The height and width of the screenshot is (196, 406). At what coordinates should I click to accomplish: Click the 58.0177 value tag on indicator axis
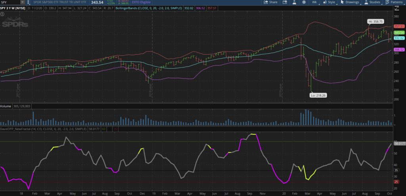point(399,143)
